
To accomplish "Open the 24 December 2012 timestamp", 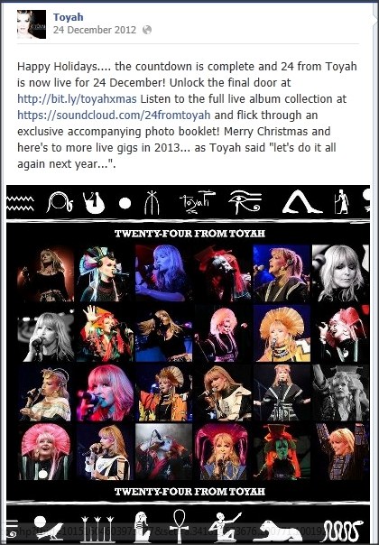I will pos(95,30).
